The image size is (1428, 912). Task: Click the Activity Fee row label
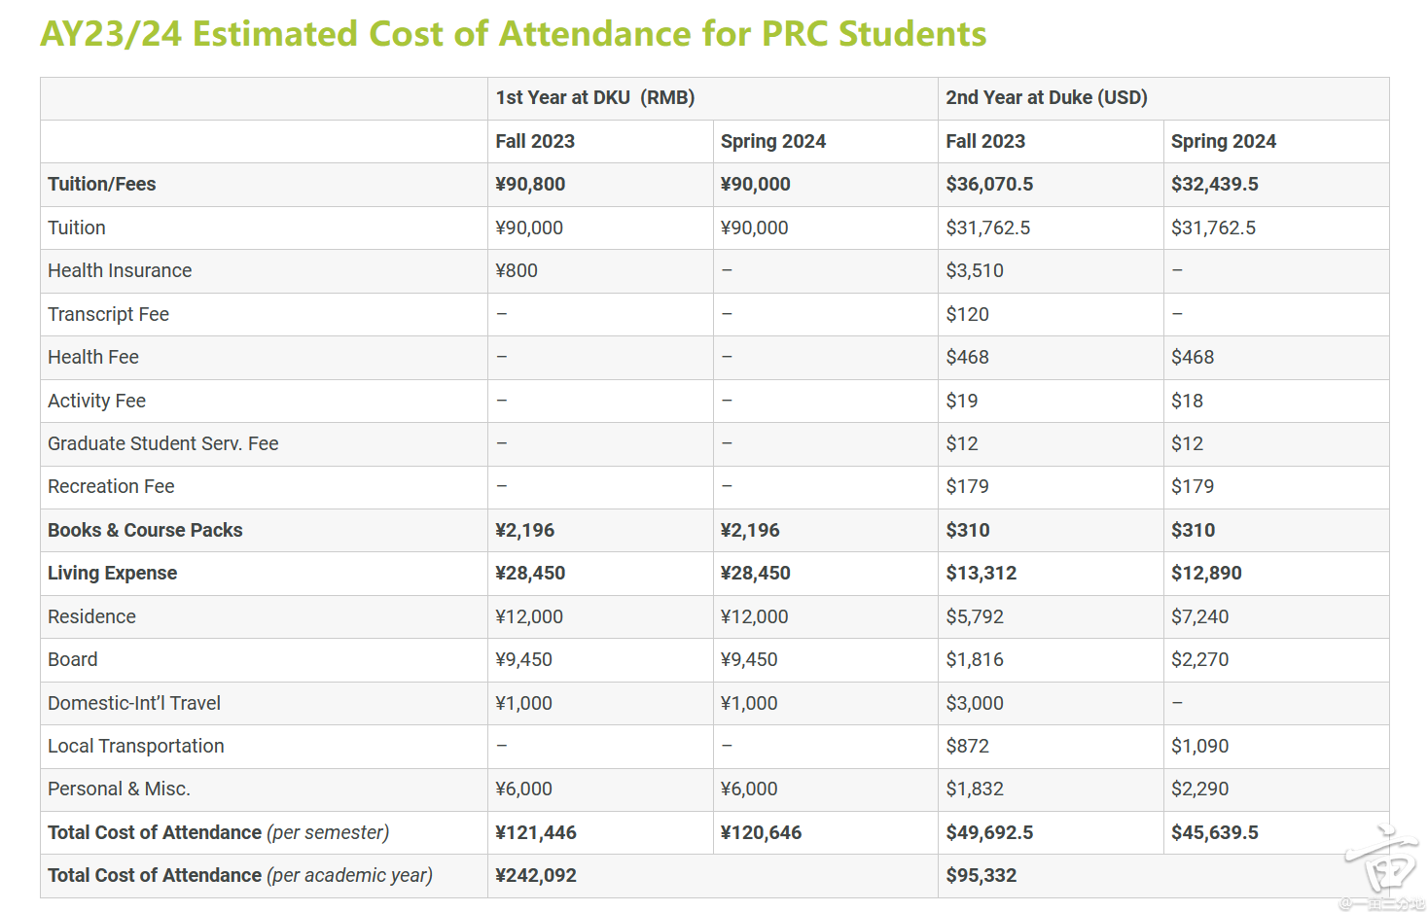pos(96,401)
